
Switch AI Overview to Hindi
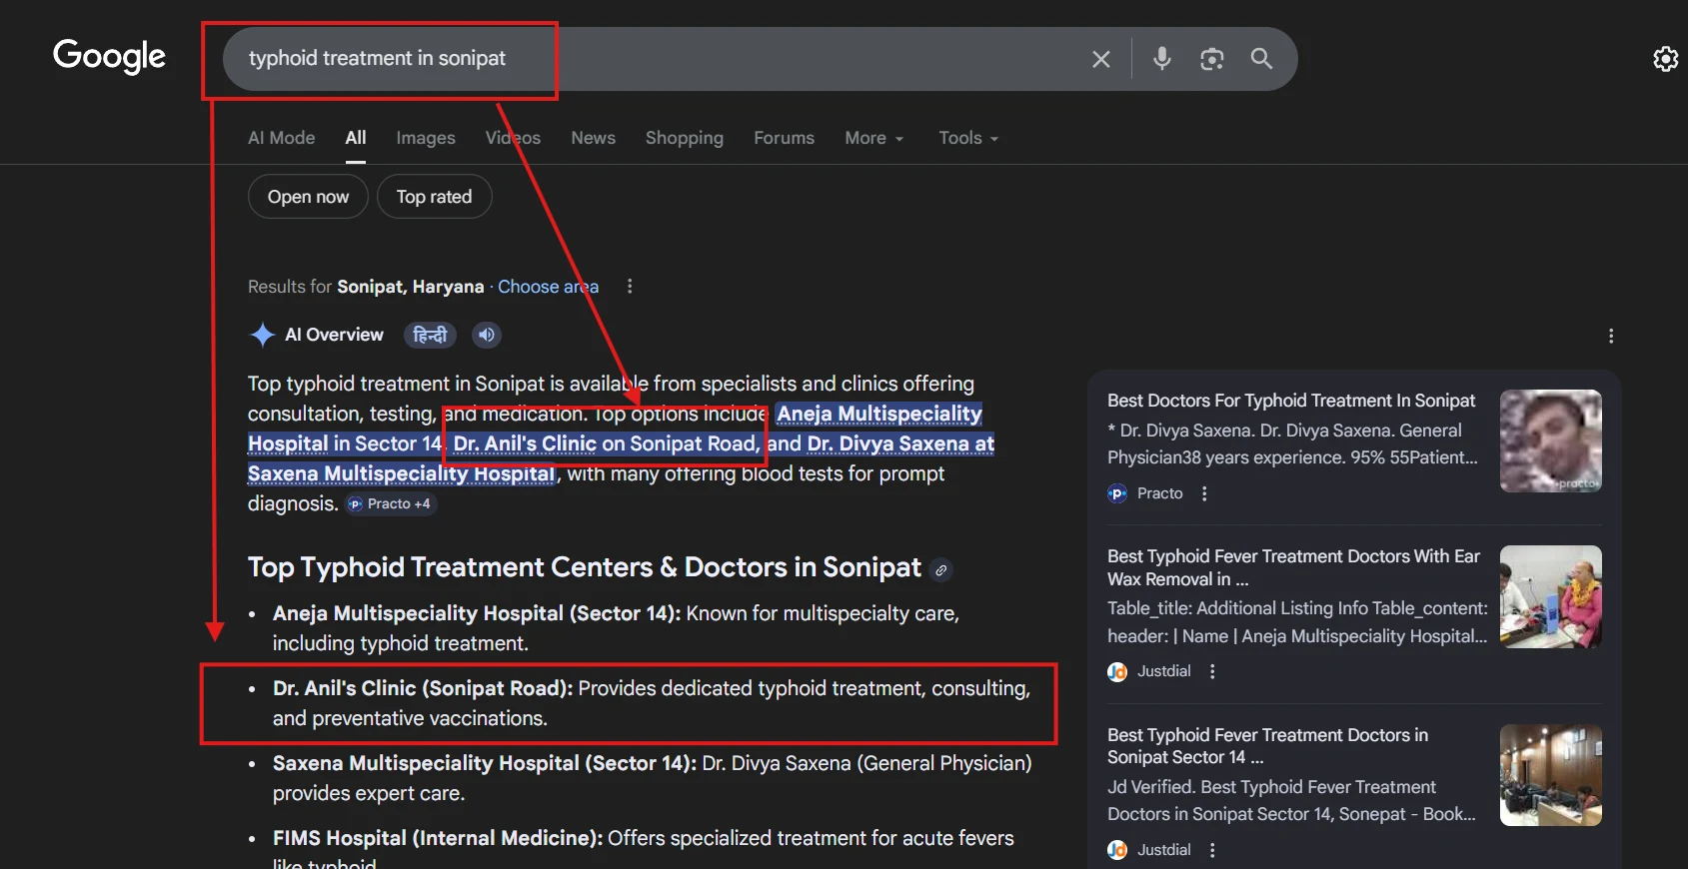[430, 335]
